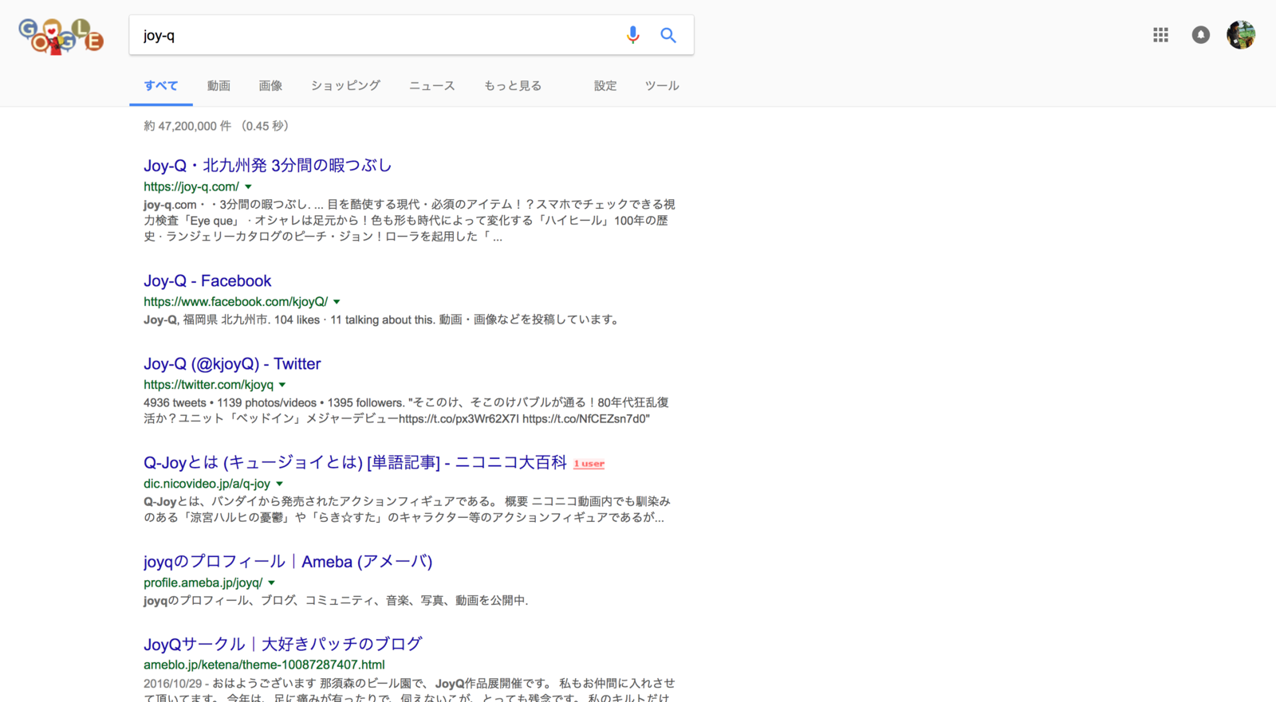Image resolution: width=1276 pixels, height=702 pixels.
Task: Click the red 1 user badge
Action: click(x=589, y=464)
